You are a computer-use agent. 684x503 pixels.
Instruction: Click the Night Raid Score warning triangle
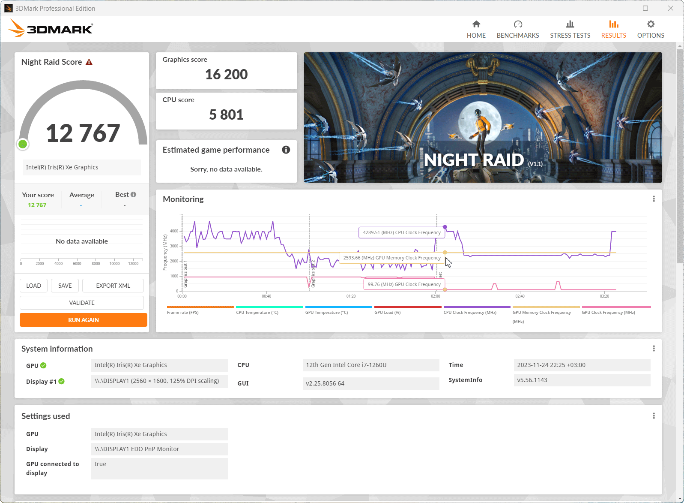(89, 62)
